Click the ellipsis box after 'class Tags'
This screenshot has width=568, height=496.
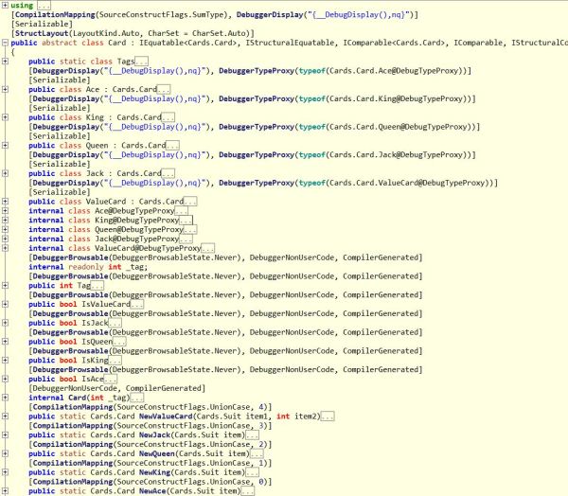coord(141,62)
